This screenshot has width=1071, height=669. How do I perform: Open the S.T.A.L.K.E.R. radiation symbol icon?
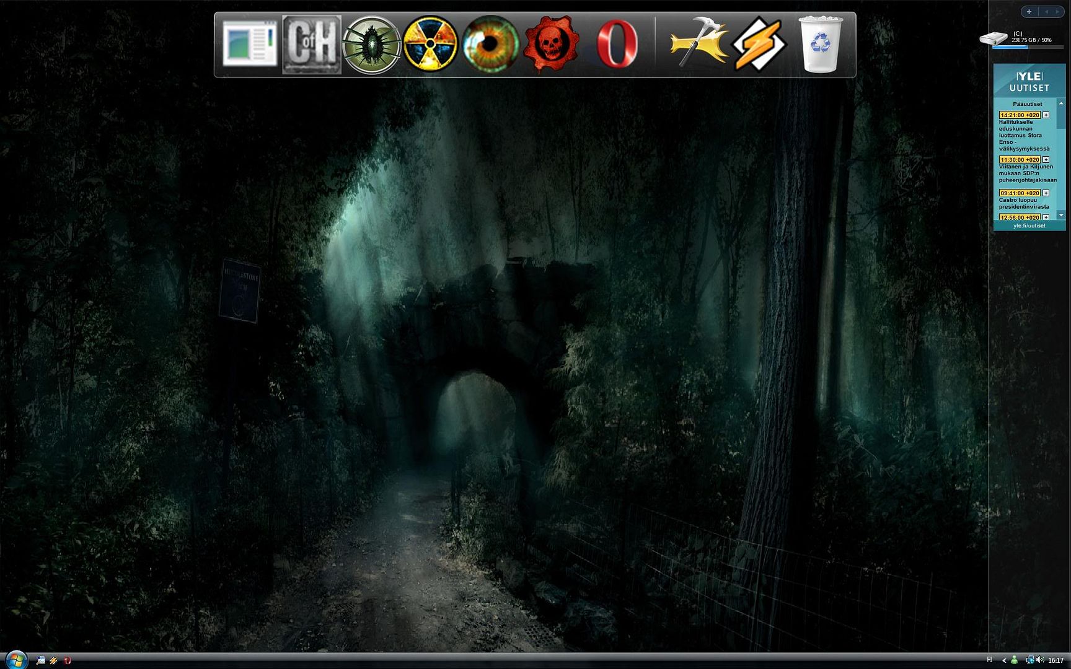click(x=430, y=45)
